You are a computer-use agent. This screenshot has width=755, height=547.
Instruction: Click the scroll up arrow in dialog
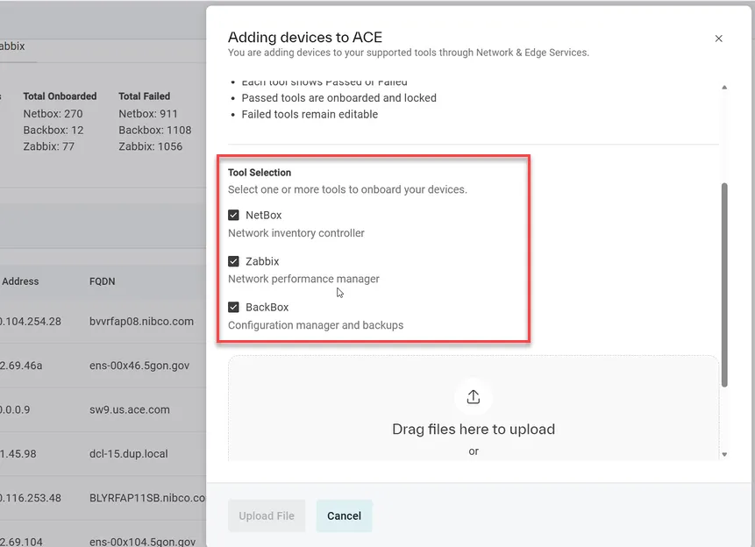pyautogui.click(x=724, y=87)
